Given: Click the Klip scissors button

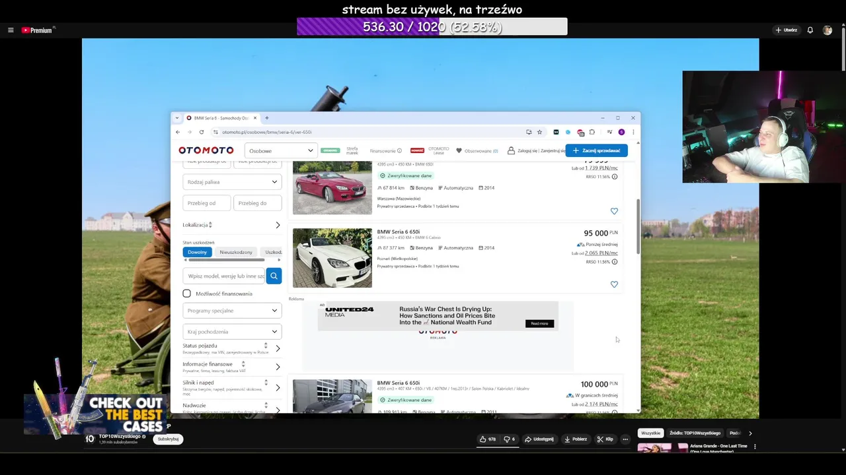Looking at the screenshot, I should [x=605, y=439].
